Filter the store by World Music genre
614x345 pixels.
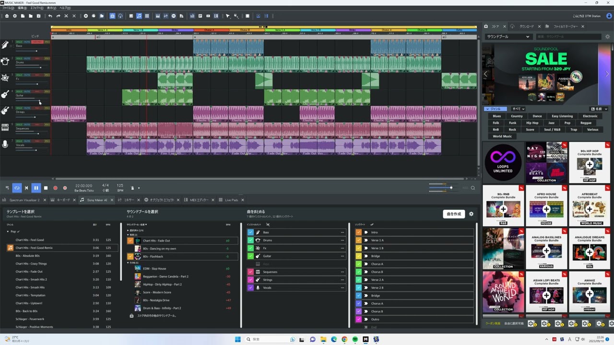click(502, 136)
